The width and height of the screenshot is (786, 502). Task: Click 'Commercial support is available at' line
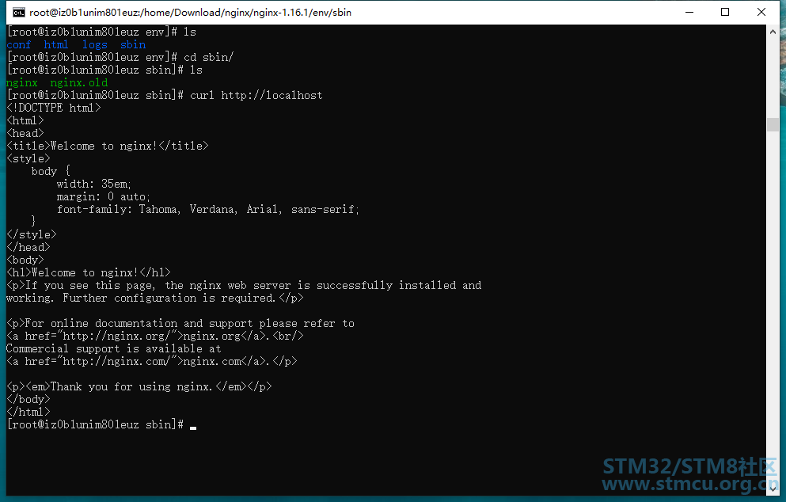(114, 348)
